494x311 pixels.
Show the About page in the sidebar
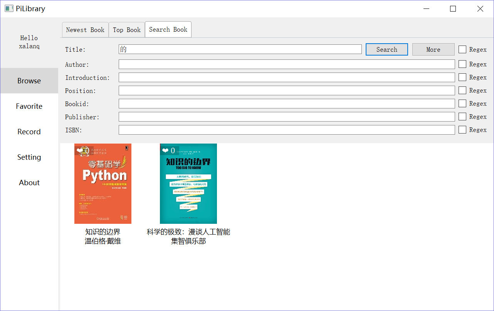29,183
